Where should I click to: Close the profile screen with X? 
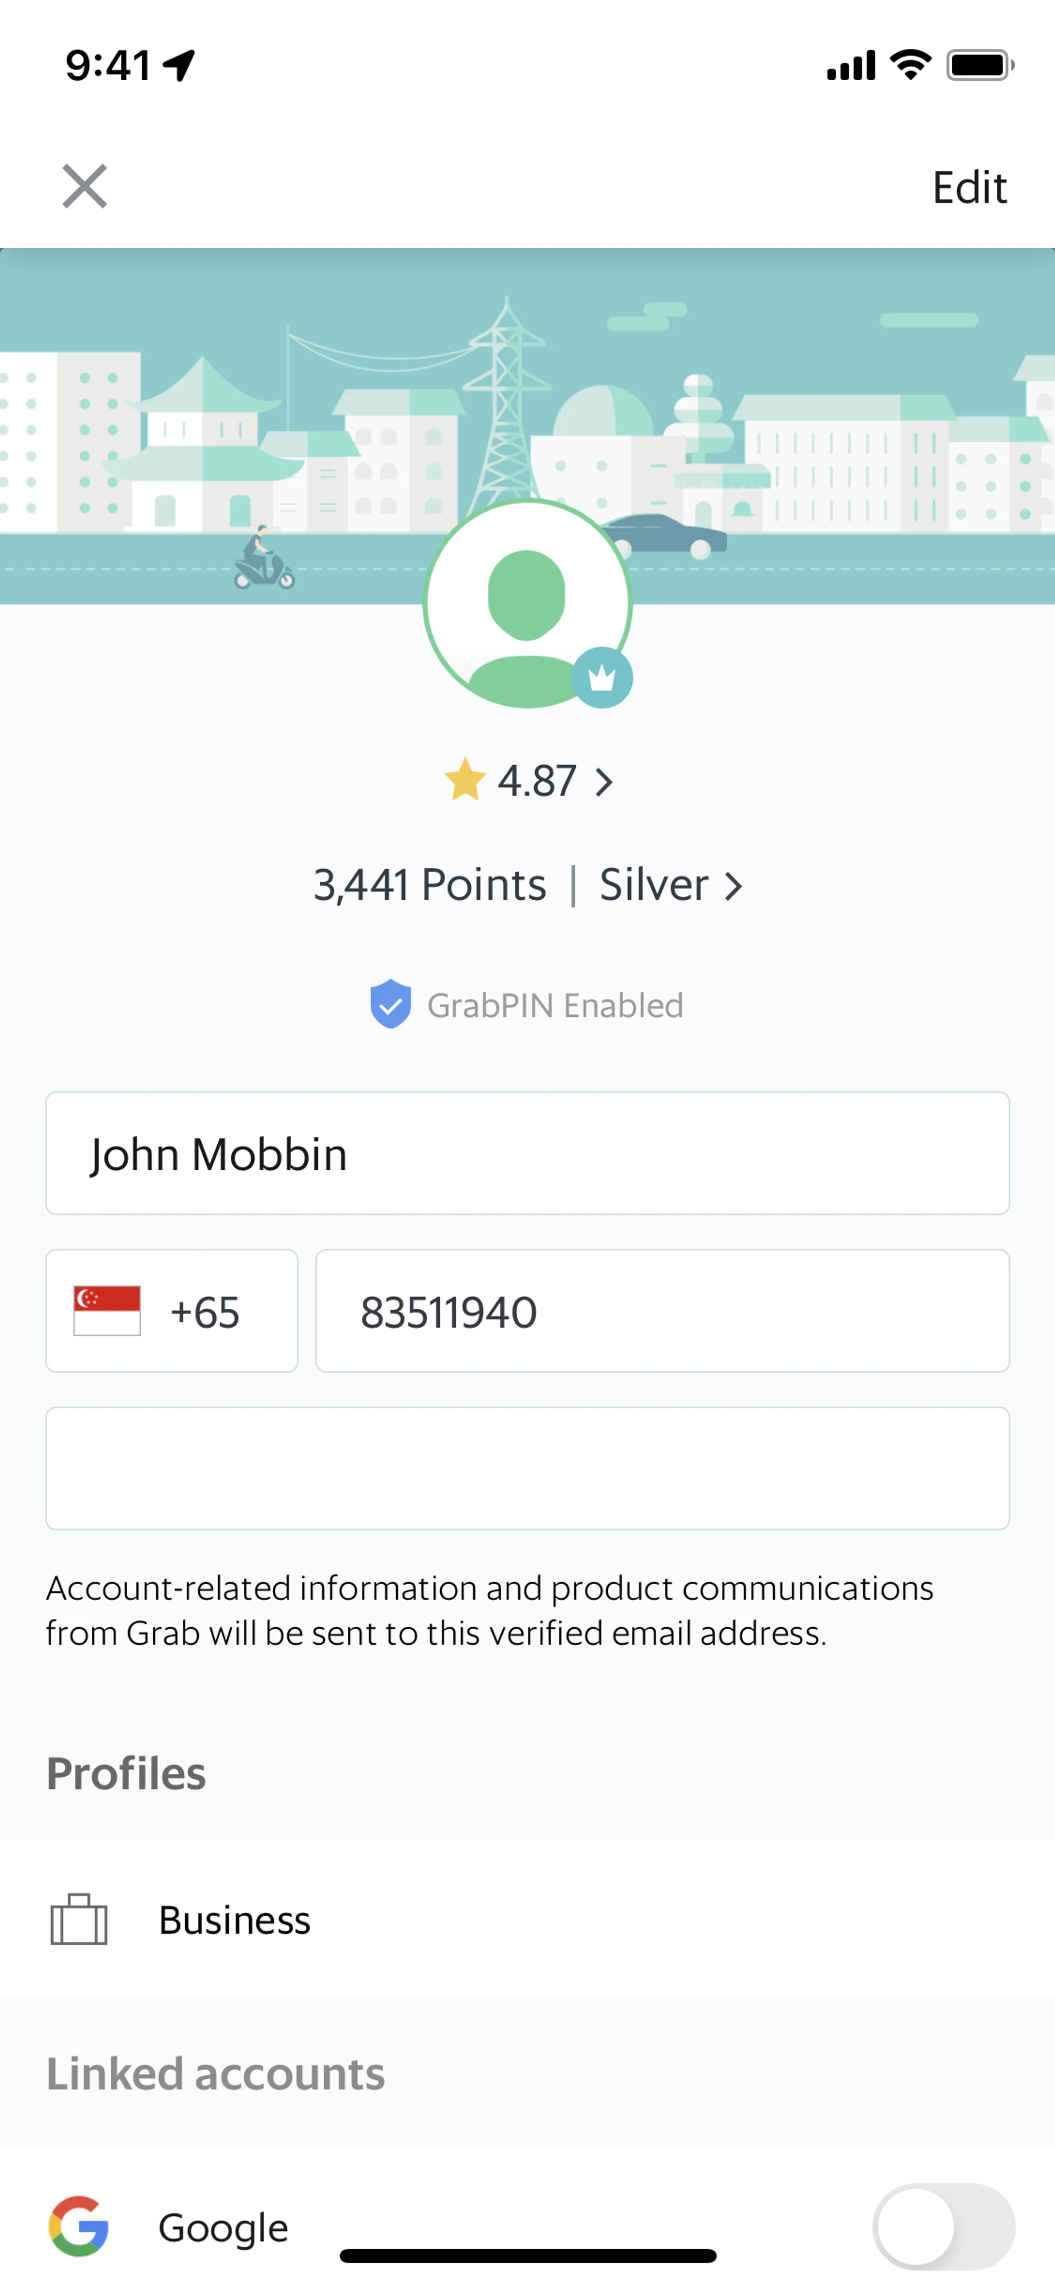click(x=84, y=186)
